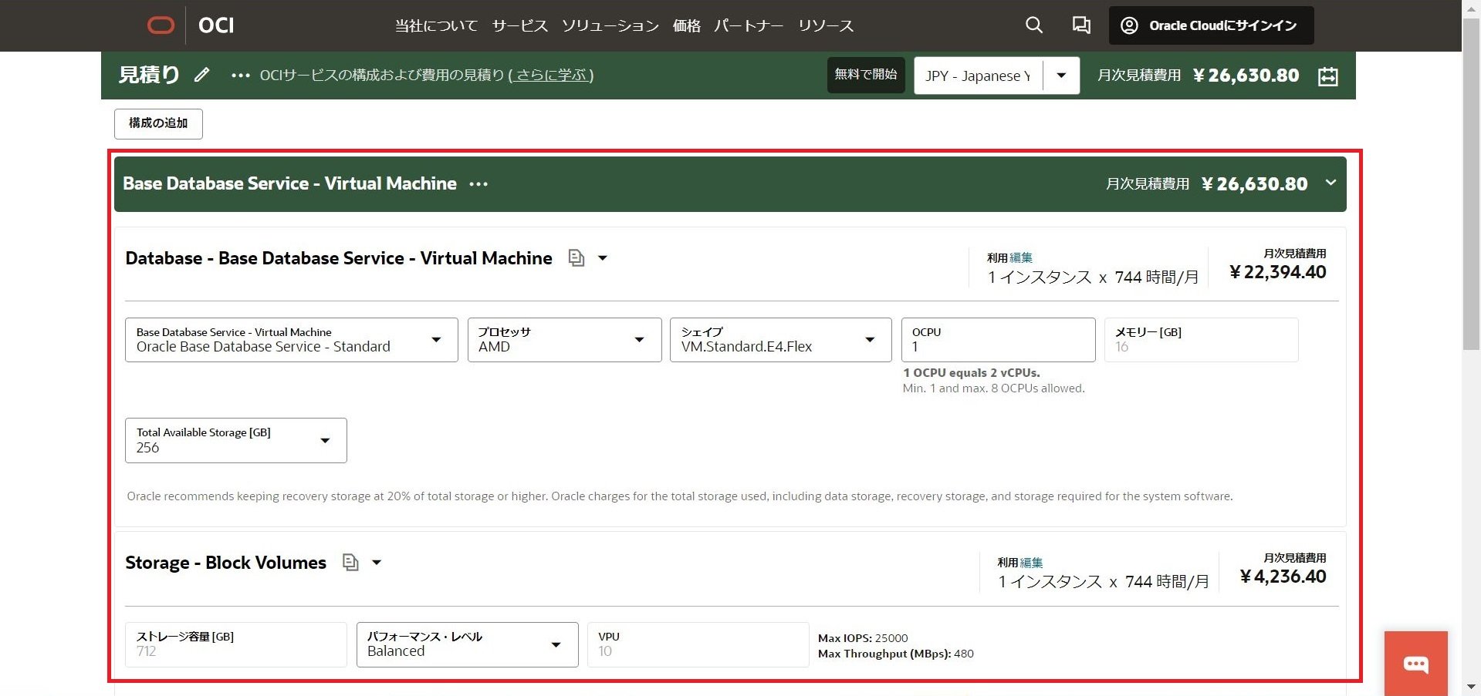Open three-dot menu on Base Database Service bar

(478, 184)
